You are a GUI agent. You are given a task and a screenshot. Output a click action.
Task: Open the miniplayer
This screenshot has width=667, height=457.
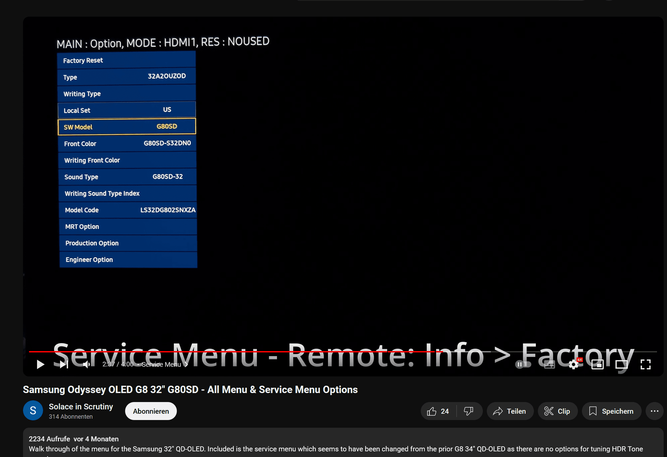pyautogui.click(x=597, y=365)
